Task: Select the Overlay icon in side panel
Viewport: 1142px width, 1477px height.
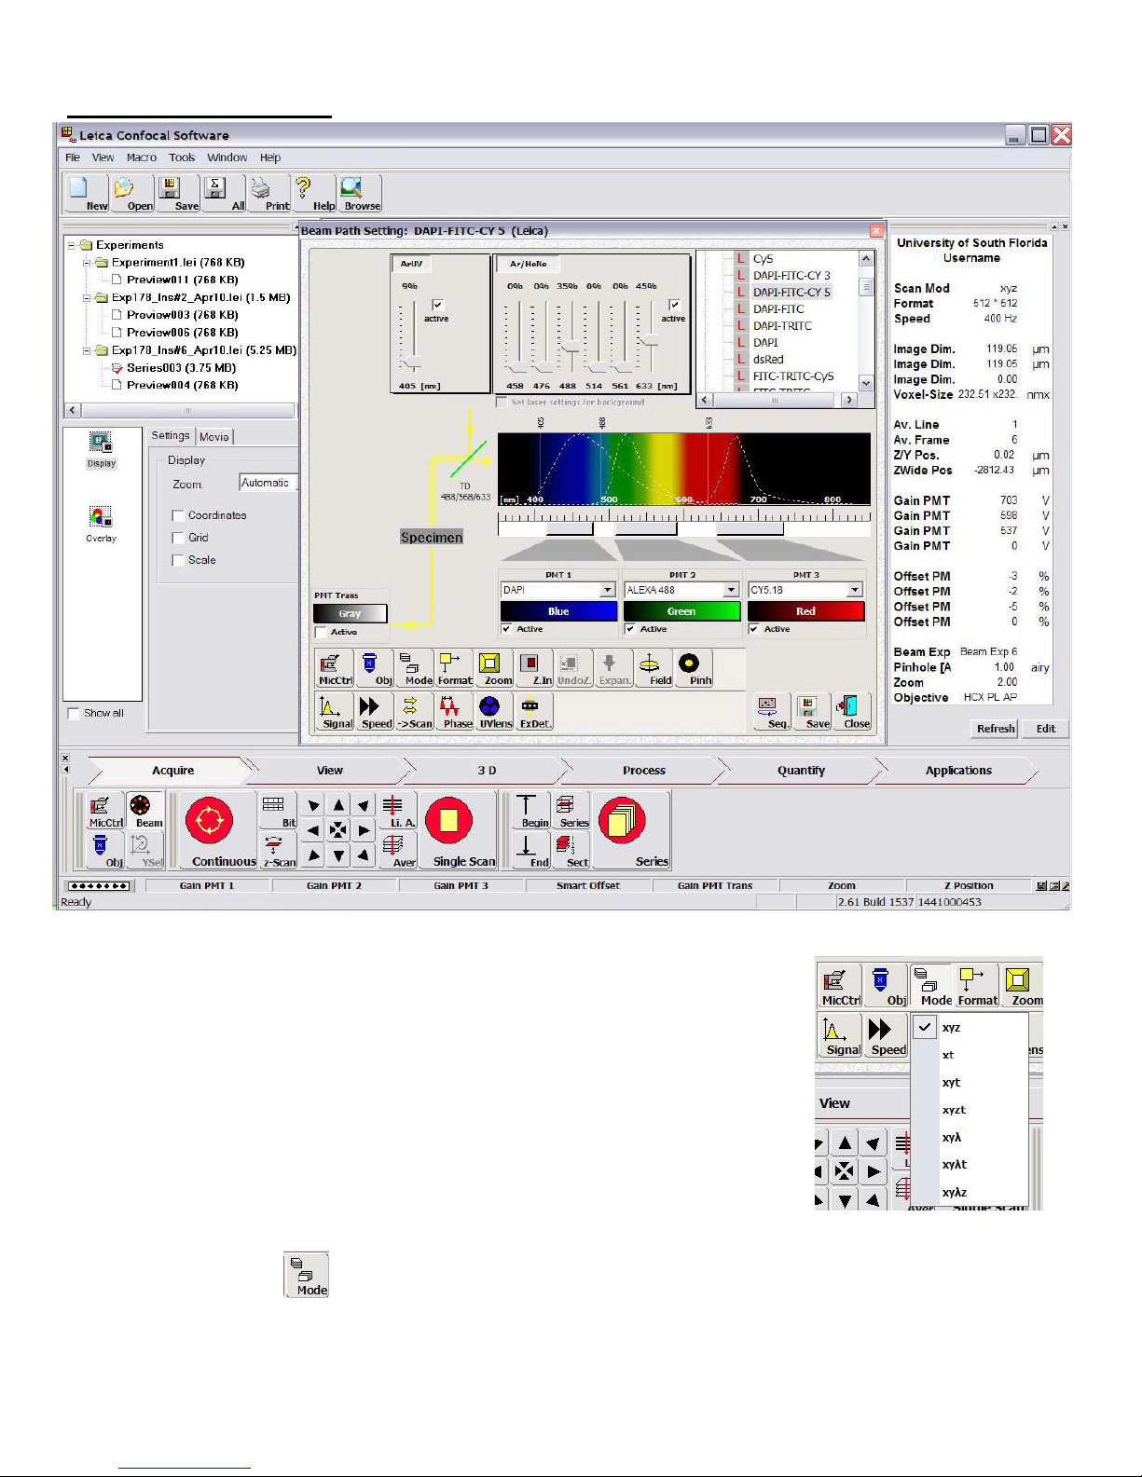Action: click(101, 524)
